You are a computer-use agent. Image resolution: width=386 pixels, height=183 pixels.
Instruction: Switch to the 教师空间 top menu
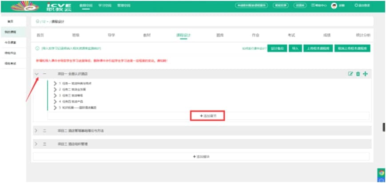86,5
